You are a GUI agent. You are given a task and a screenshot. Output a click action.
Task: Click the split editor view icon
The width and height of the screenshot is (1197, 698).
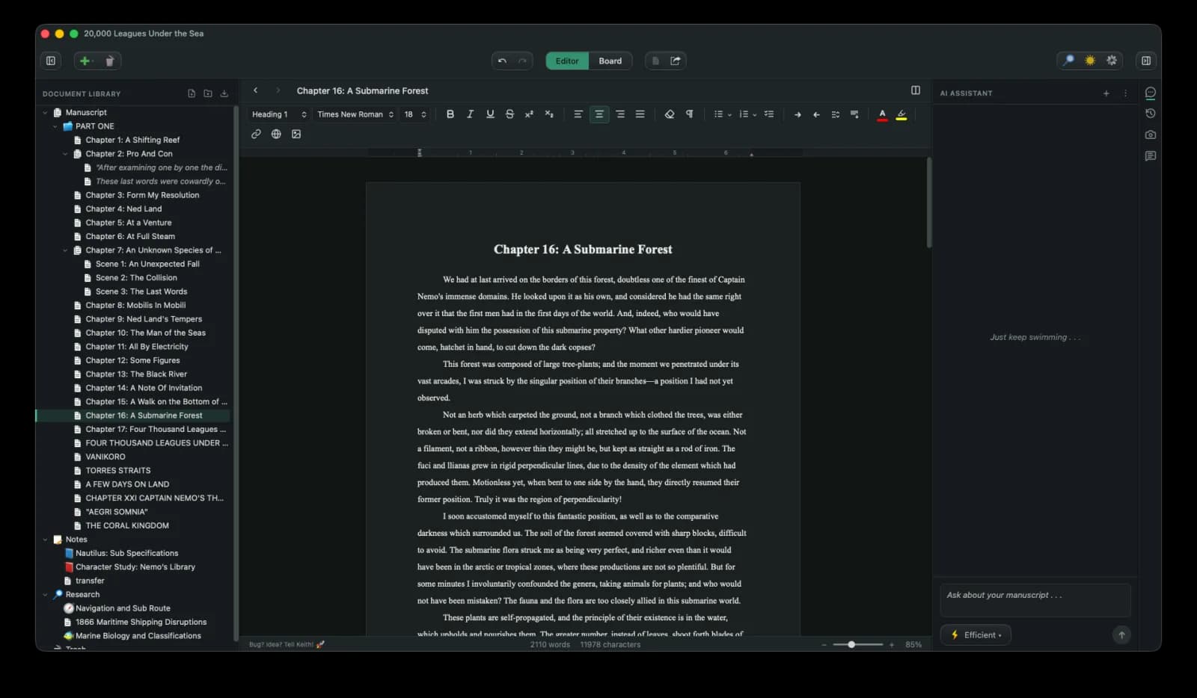coord(916,90)
